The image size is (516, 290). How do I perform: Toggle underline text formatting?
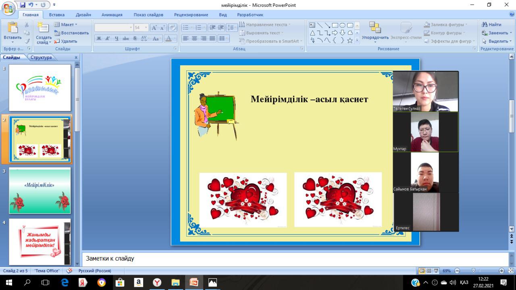tap(117, 39)
